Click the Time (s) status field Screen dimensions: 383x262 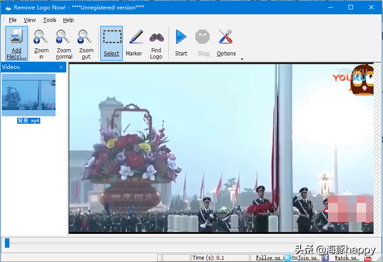tap(220, 258)
